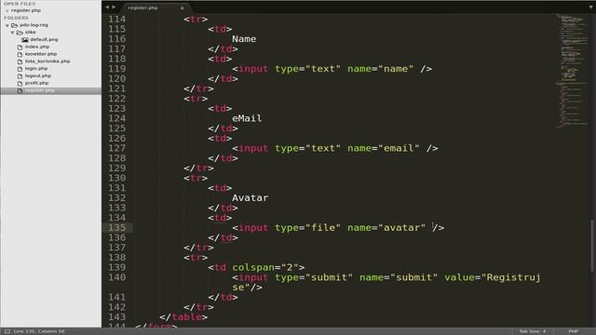This screenshot has height=335, width=596.
Task: Click the 'Avatar' text on line 132
Action: (x=251, y=198)
